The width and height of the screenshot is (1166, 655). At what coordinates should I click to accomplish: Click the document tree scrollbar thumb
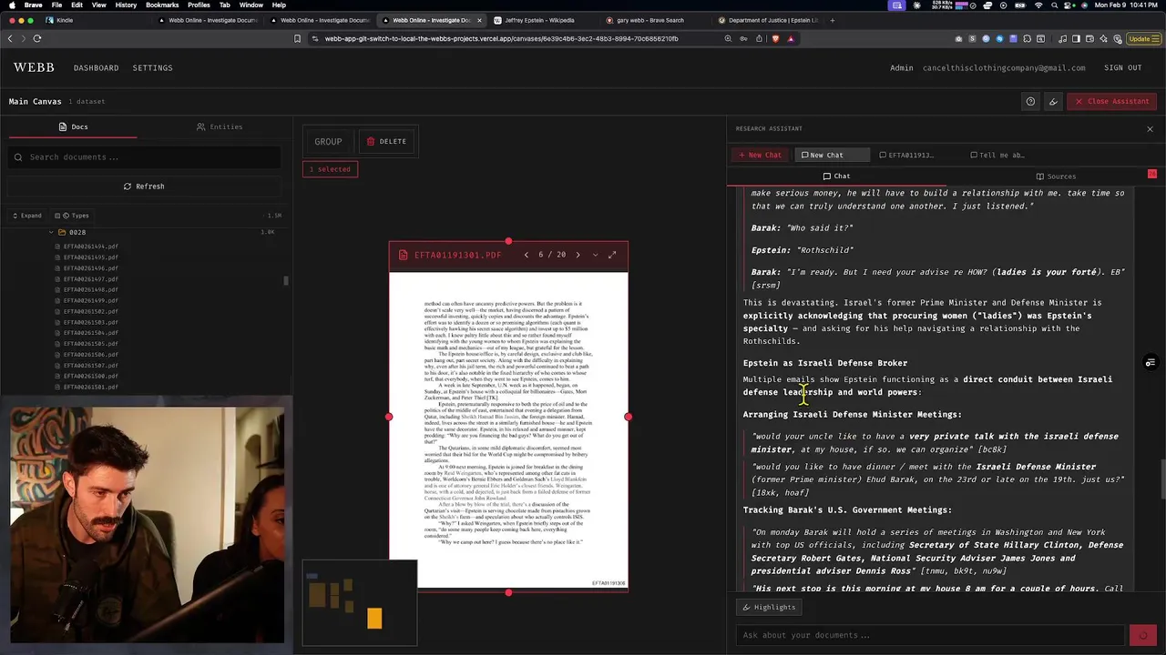coord(286,280)
